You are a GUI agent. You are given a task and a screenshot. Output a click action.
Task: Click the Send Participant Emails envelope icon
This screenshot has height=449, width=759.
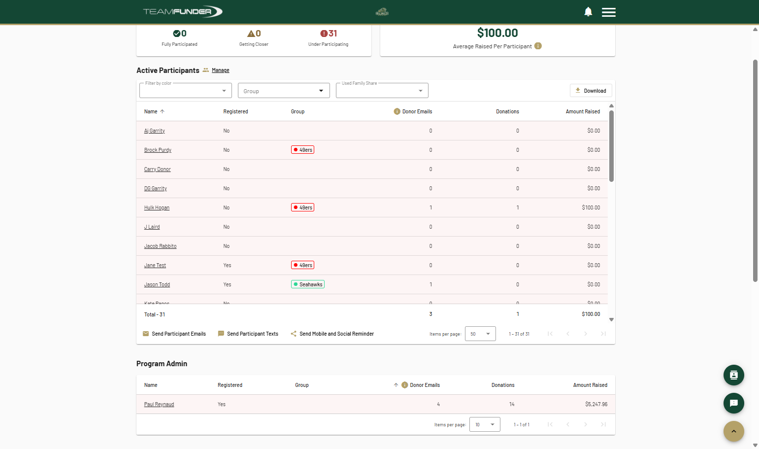click(146, 334)
